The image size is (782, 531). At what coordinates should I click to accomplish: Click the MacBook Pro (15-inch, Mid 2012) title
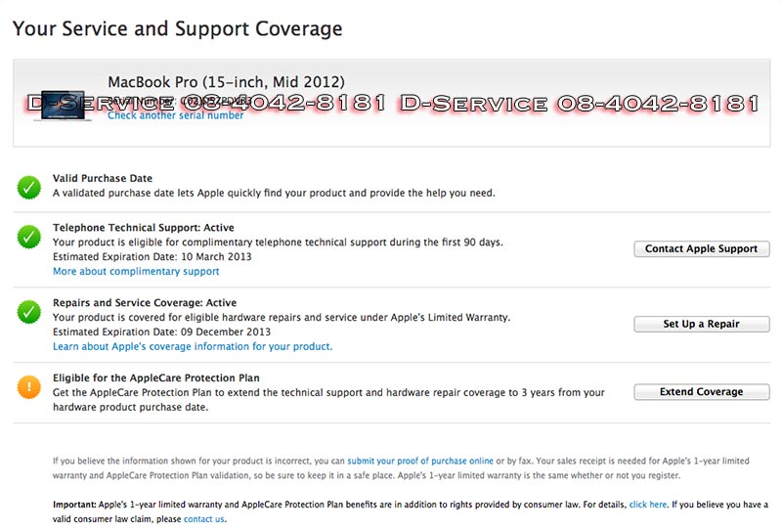pos(226,82)
